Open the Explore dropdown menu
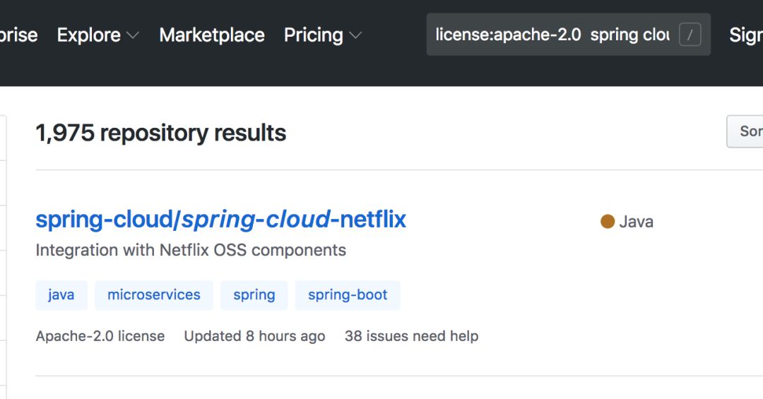This screenshot has height=399, width=763. (97, 35)
